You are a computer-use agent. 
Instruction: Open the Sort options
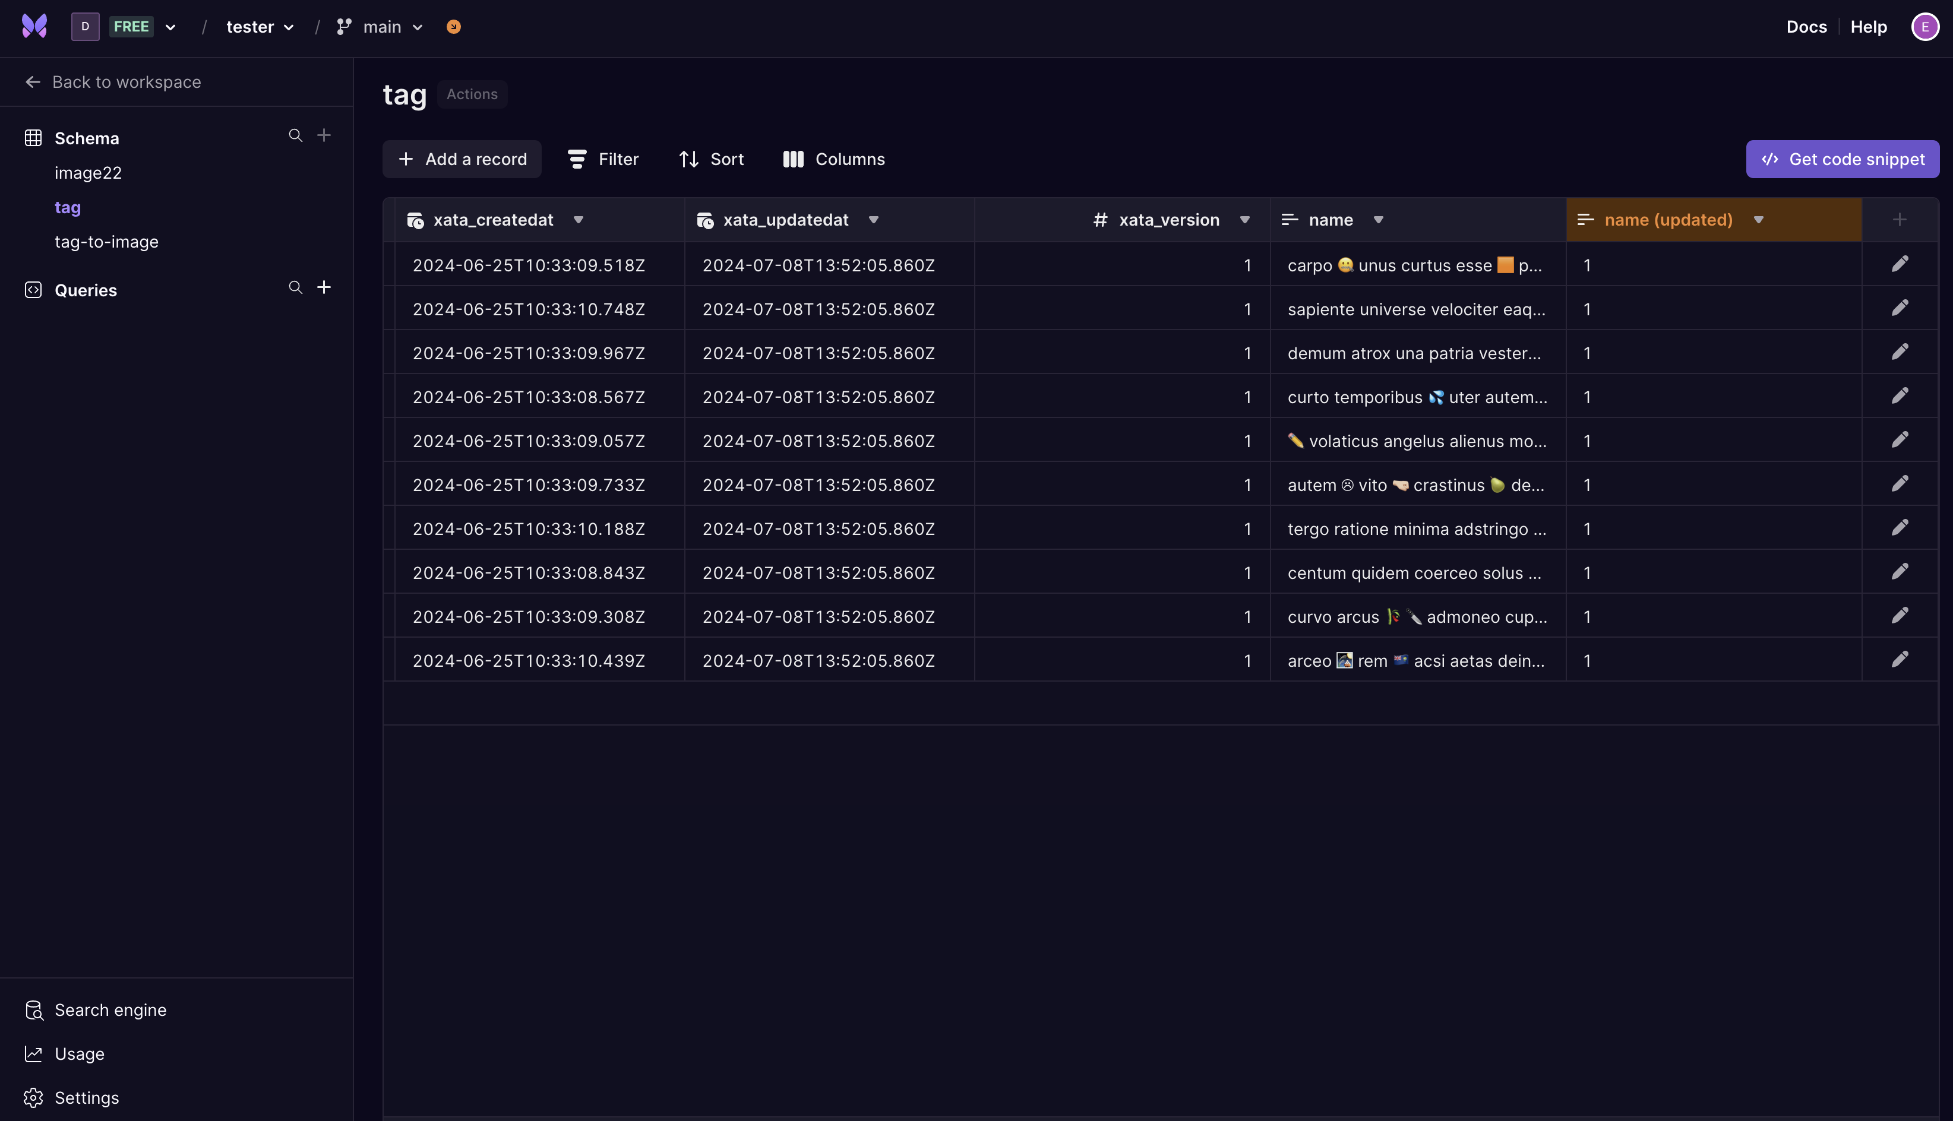pos(712,159)
